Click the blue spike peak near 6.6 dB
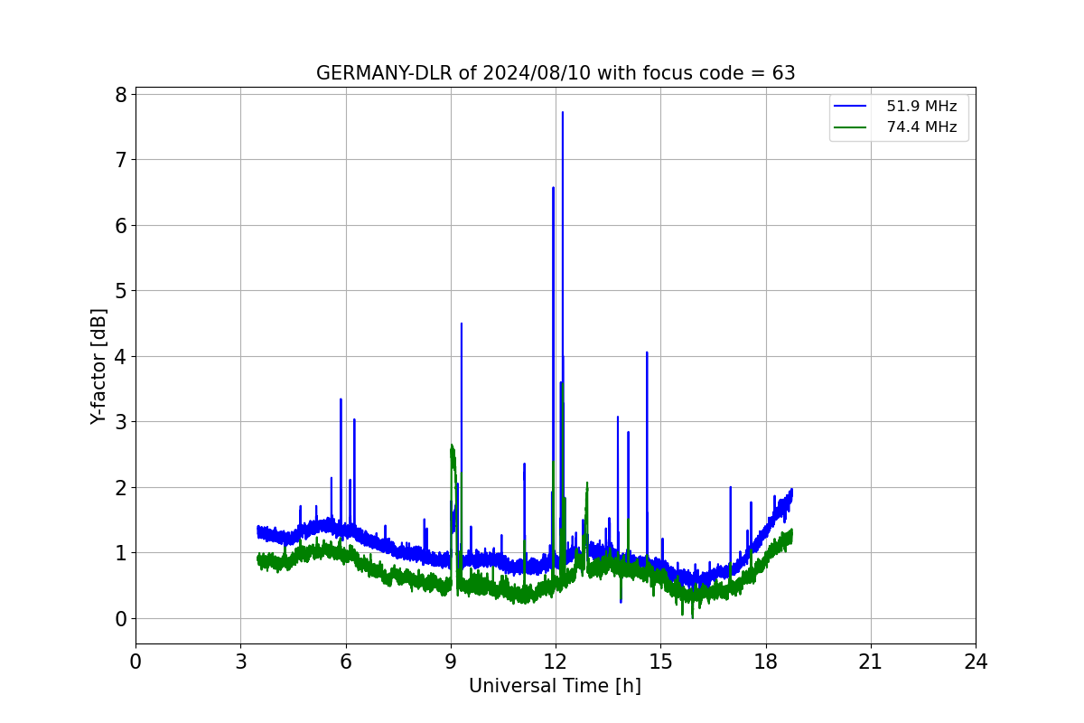Viewport: 1084px width, 723px height. click(553, 188)
